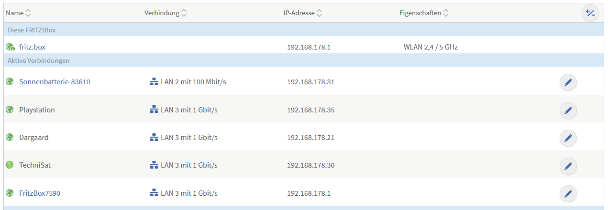Viewport: 608px width, 210px height.
Task: Click the Aktive Verbindungen section header
Action: 38,60
